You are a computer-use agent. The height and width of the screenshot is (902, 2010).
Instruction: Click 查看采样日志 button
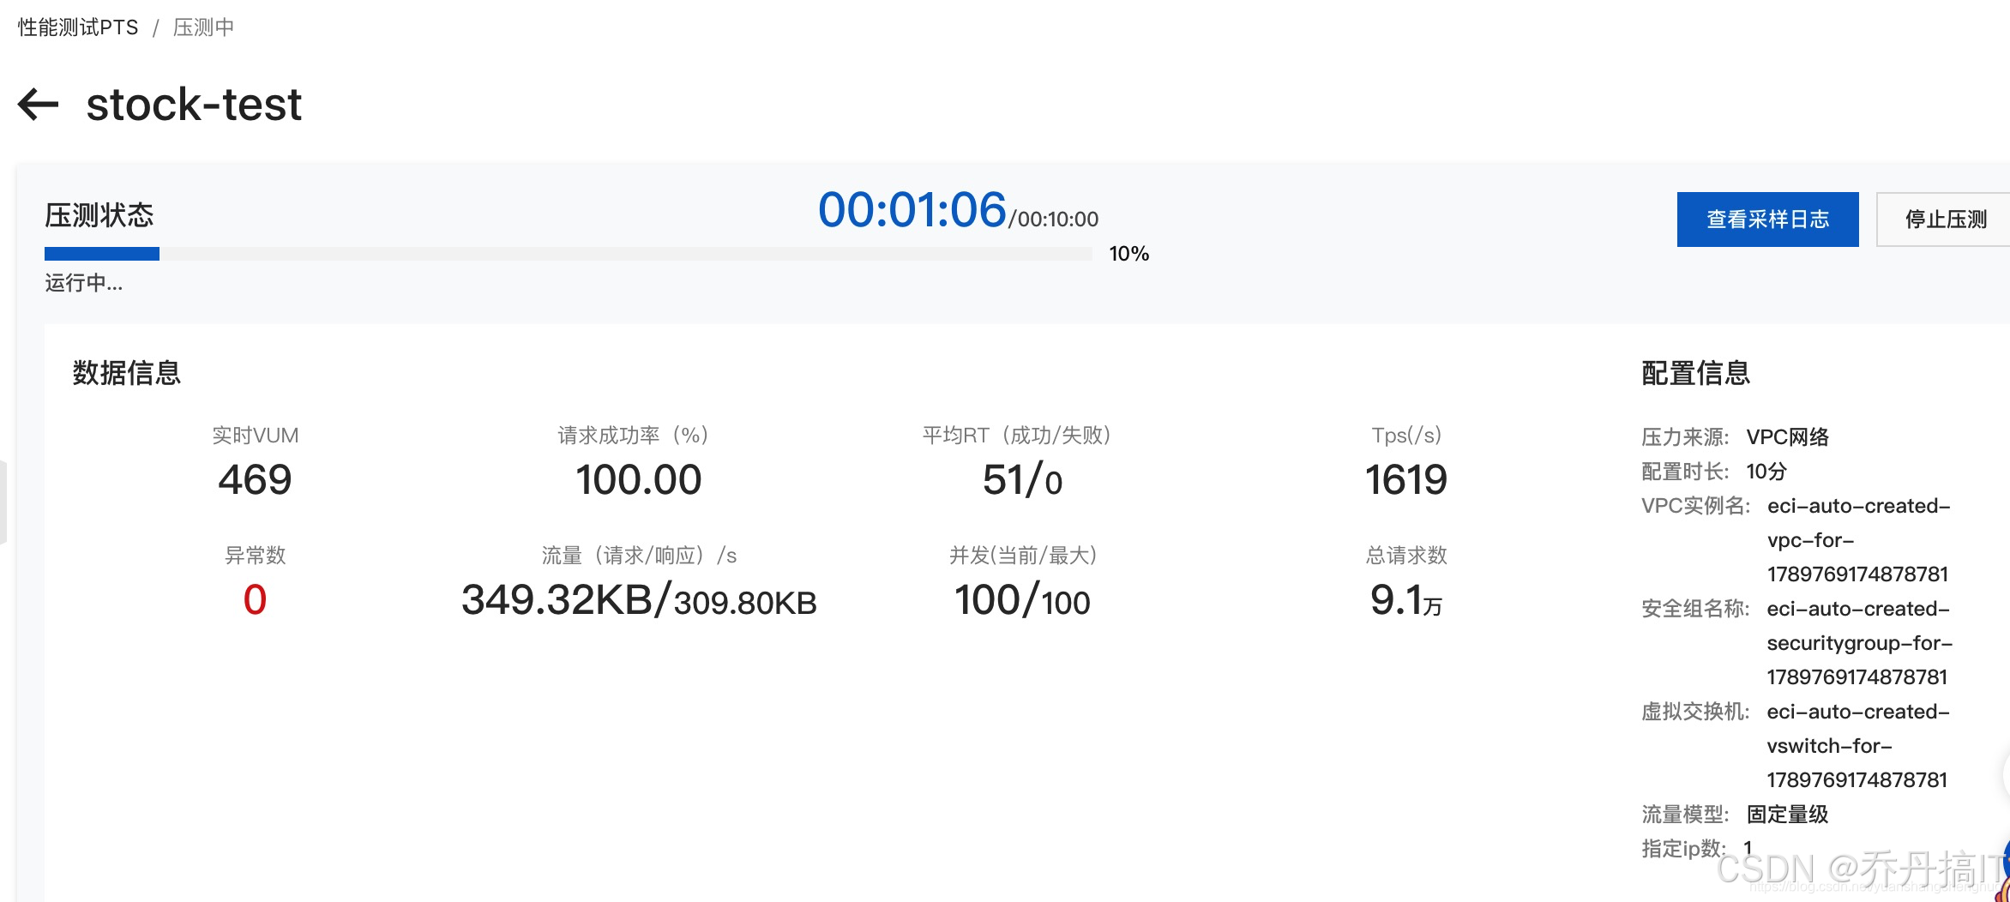click(x=1767, y=219)
